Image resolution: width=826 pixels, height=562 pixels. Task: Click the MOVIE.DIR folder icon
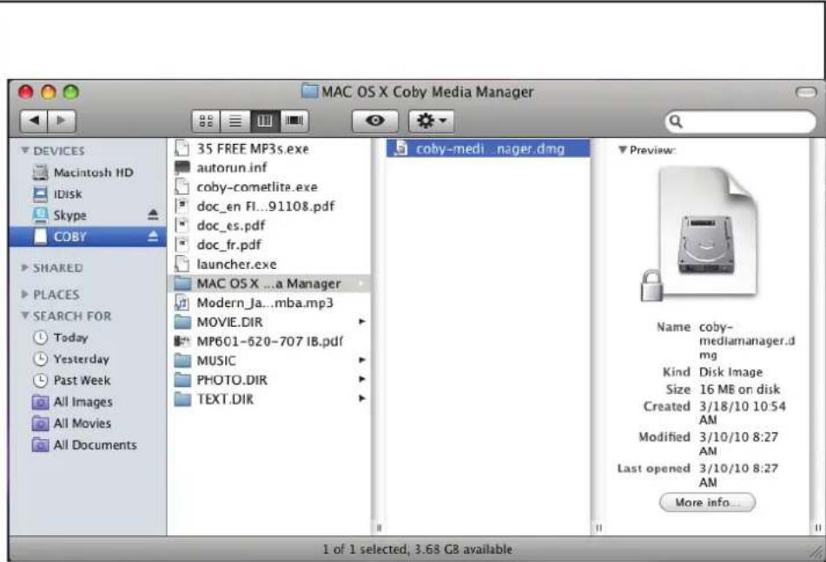point(182,322)
